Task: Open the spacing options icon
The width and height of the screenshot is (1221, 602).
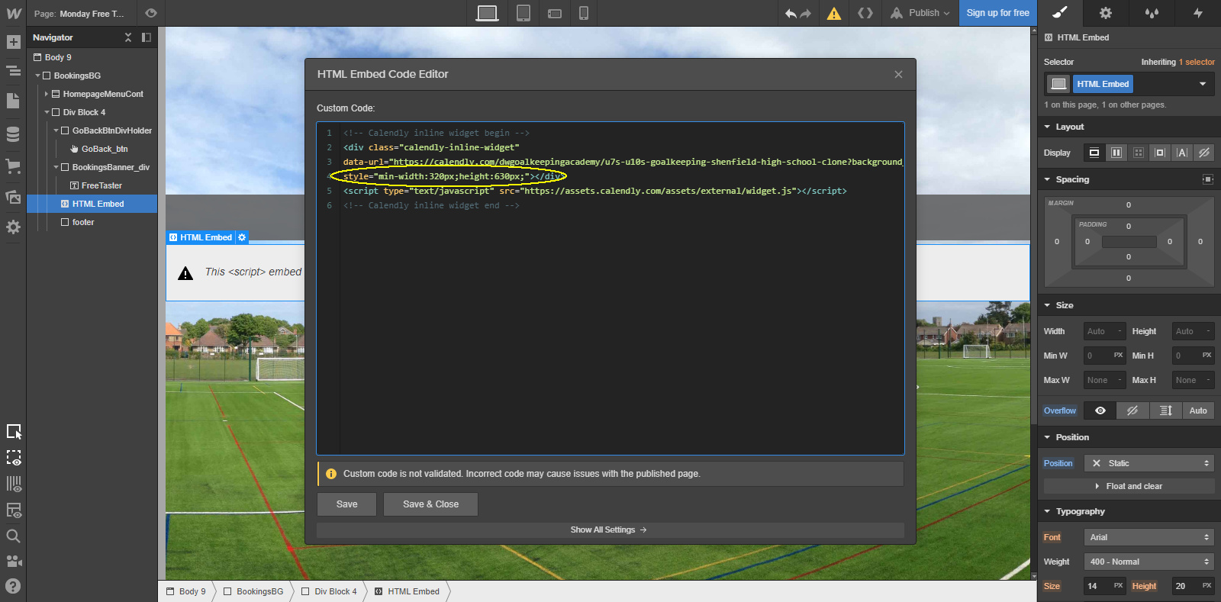Action: (1207, 179)
